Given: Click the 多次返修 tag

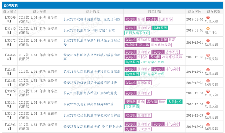Looking at the screenshot, I should click(x=132, y=107).
